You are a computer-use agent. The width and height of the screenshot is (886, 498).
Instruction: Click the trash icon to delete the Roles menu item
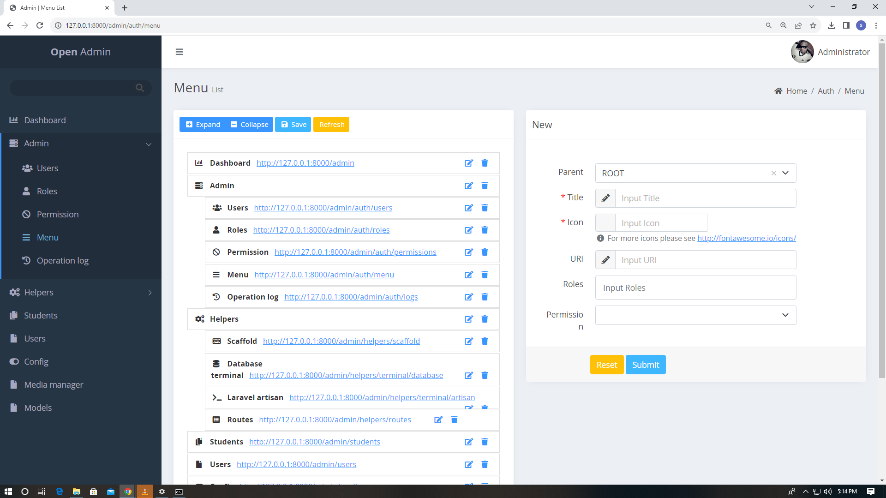point(485,230)
